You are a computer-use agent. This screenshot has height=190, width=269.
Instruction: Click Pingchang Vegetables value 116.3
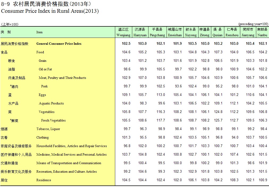click(161, 112)
